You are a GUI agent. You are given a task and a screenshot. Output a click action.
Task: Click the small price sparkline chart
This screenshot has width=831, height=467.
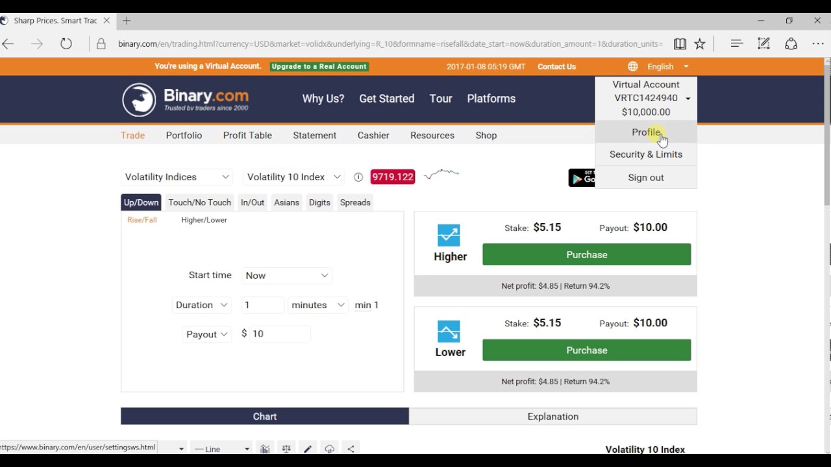[x=441, y=174]
